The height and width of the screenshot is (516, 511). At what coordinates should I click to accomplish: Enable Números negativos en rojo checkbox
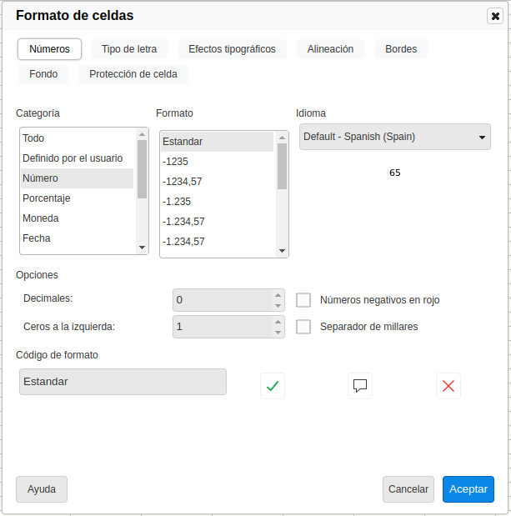(303, 300)
